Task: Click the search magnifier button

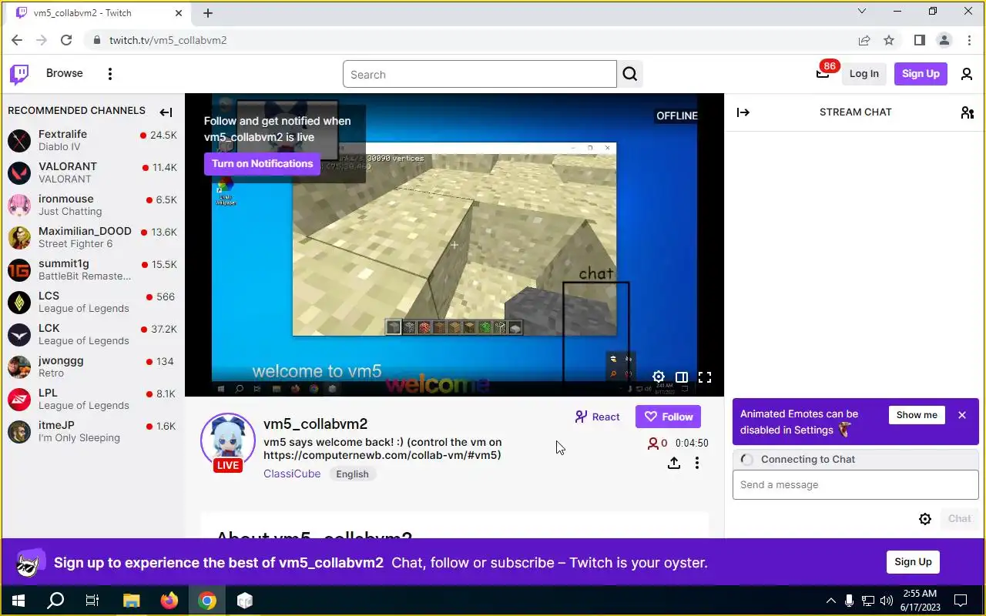Action: tap(630, 75)
